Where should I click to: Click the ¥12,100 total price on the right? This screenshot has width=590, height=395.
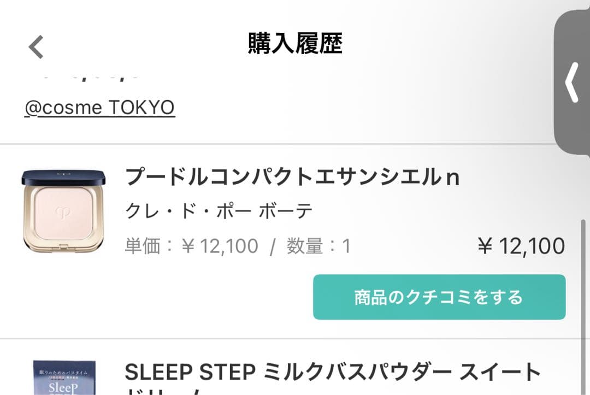521,246
